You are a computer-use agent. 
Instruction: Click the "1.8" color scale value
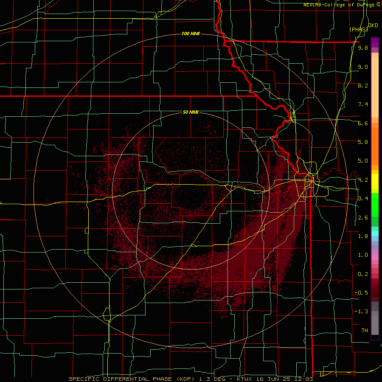click(363, 236)
